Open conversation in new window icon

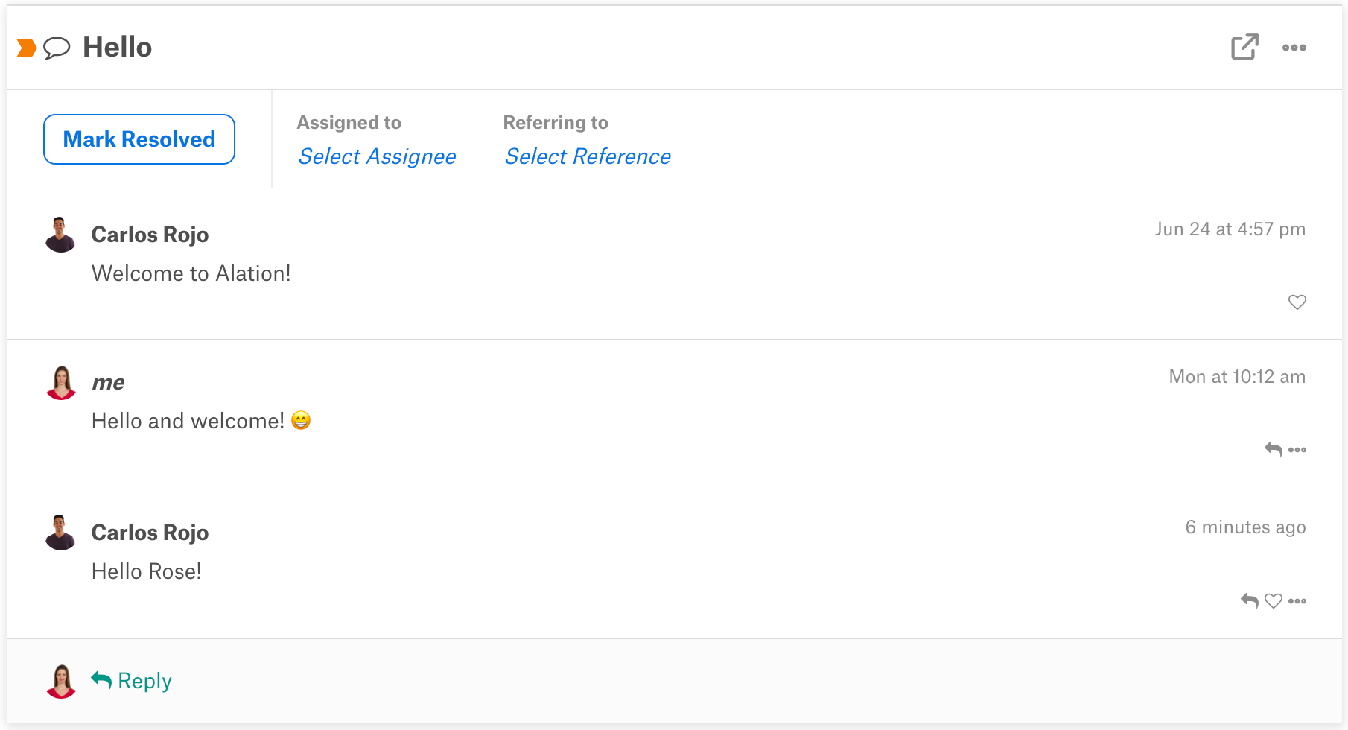click(x=1244, y=47)
